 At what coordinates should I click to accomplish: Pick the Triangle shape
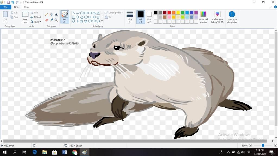(98, 13)
